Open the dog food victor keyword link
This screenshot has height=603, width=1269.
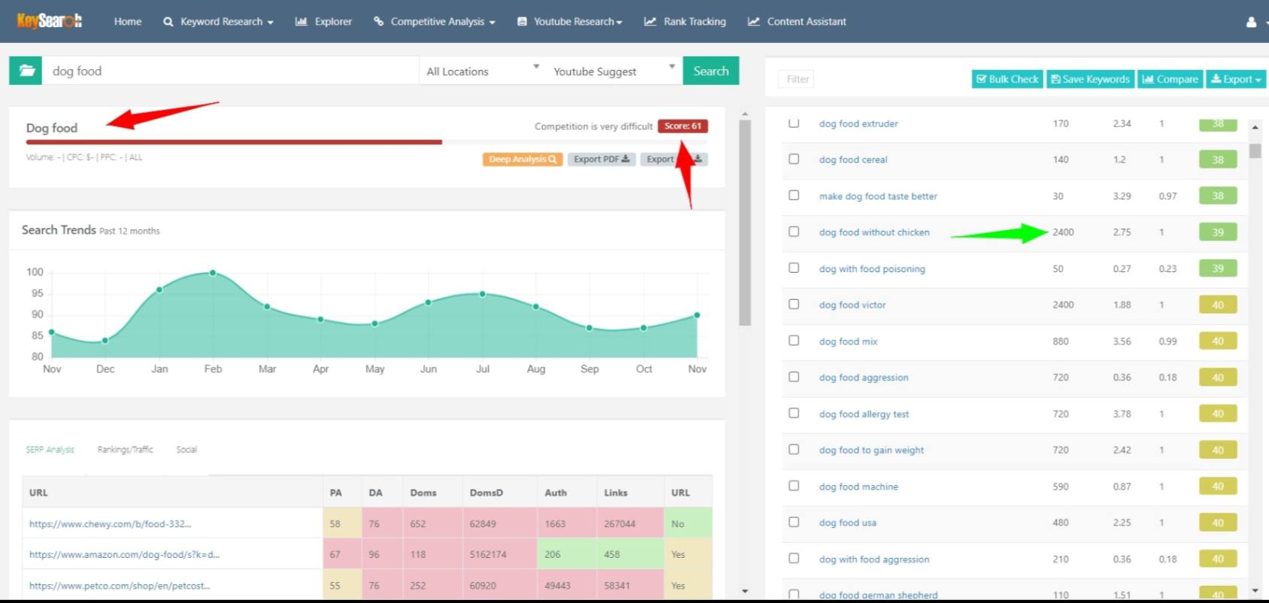click(x=853, y=305)
